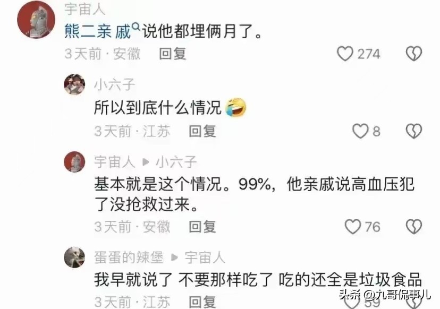Dislike 宇宙人's reply about 高血压
This screenshot has height=309, width=440.
point(414,227)
